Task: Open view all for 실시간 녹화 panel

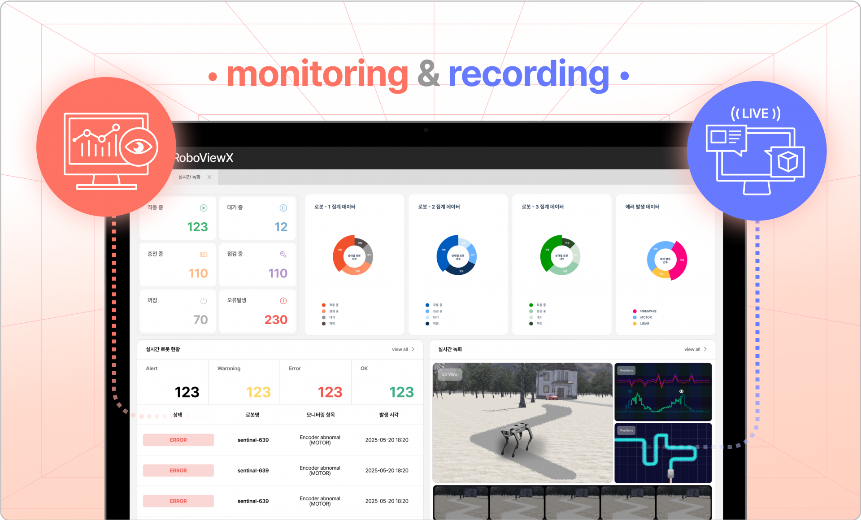Action: coord(692,350)
